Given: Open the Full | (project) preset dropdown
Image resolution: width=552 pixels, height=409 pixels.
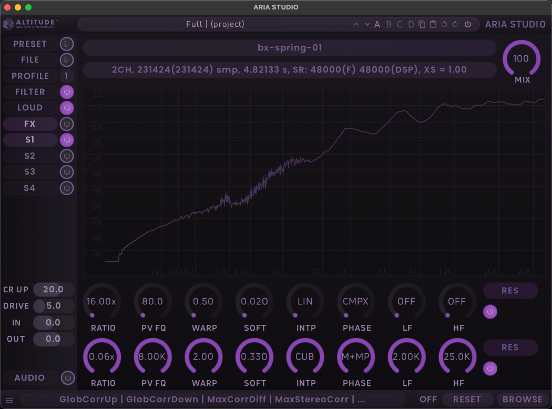Looking at the screenshot, I should click(216, 24).
